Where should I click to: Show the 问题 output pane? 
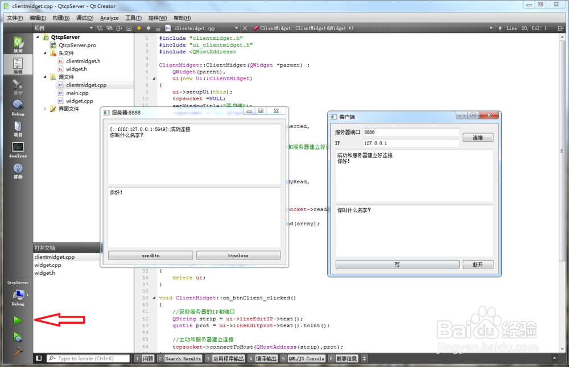coord(145,358)
